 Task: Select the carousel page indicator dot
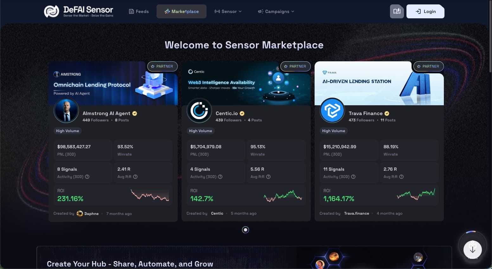246,230
